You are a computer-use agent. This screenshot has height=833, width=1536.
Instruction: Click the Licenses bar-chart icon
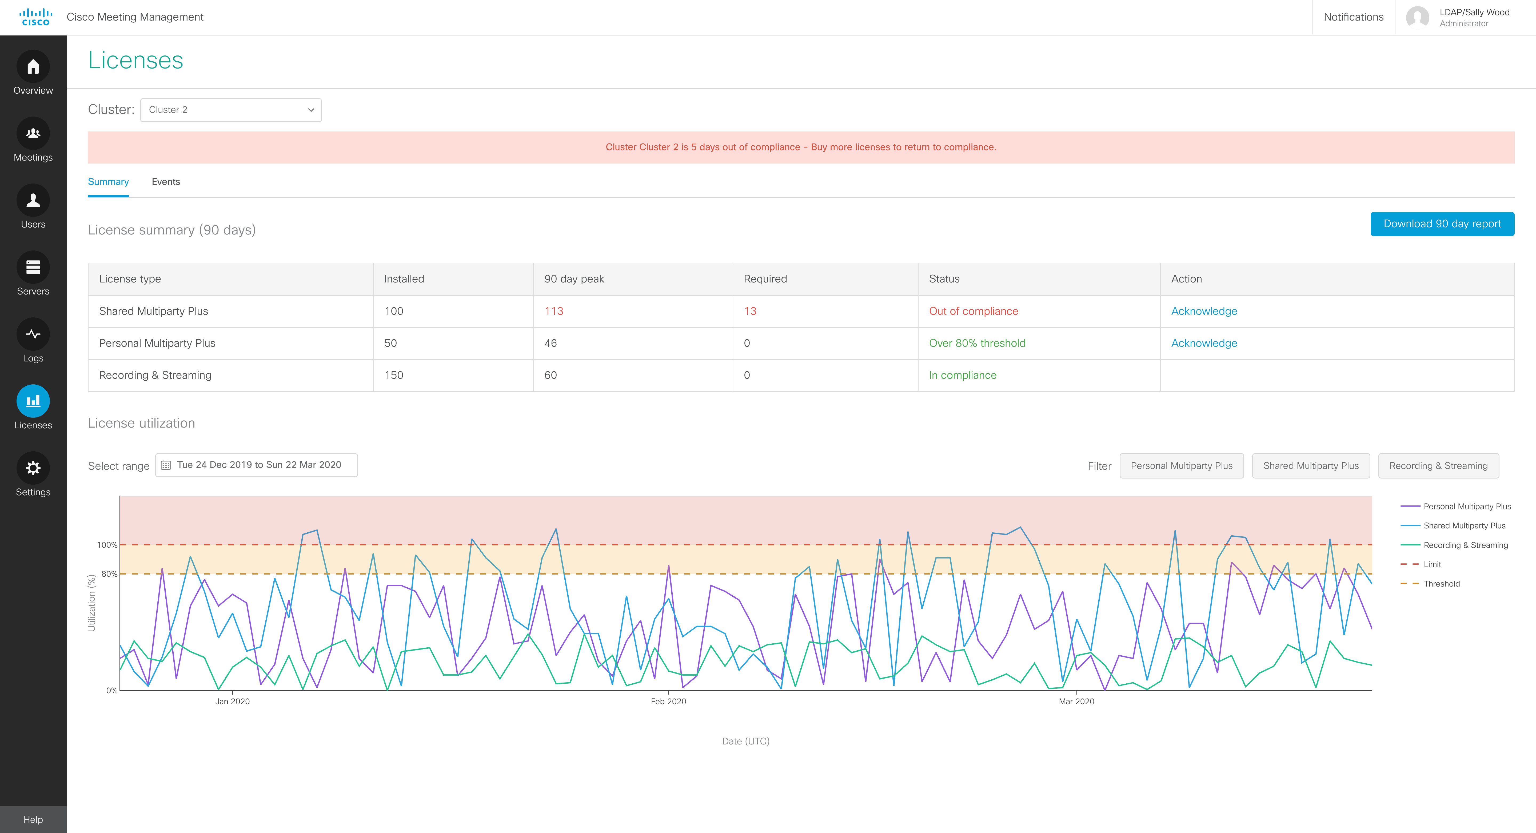(x=33, y=401)
